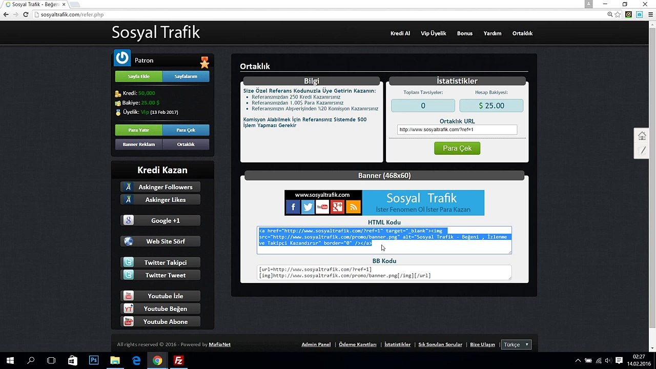Open Youtube İzle in Kredi Kazan
Screen dimensions: 656x369
(x=160, y=296)
